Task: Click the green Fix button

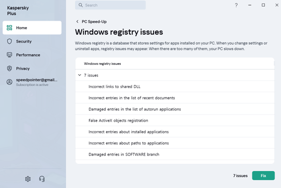Action: tap(263, 176)
